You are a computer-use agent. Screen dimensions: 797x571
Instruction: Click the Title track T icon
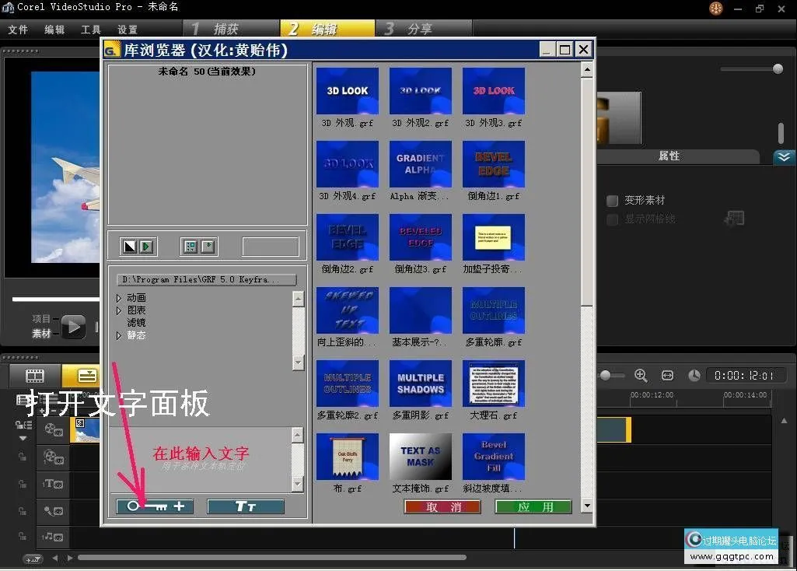tap(50, 483)
